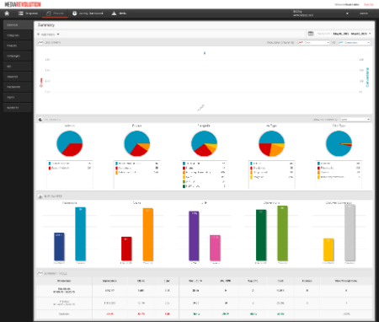Click the Clicks column header in summary table
The width and height of the screenshot is (379, 322).
pos(141,281)
